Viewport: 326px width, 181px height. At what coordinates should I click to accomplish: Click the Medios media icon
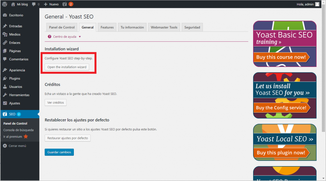[5, 34]
